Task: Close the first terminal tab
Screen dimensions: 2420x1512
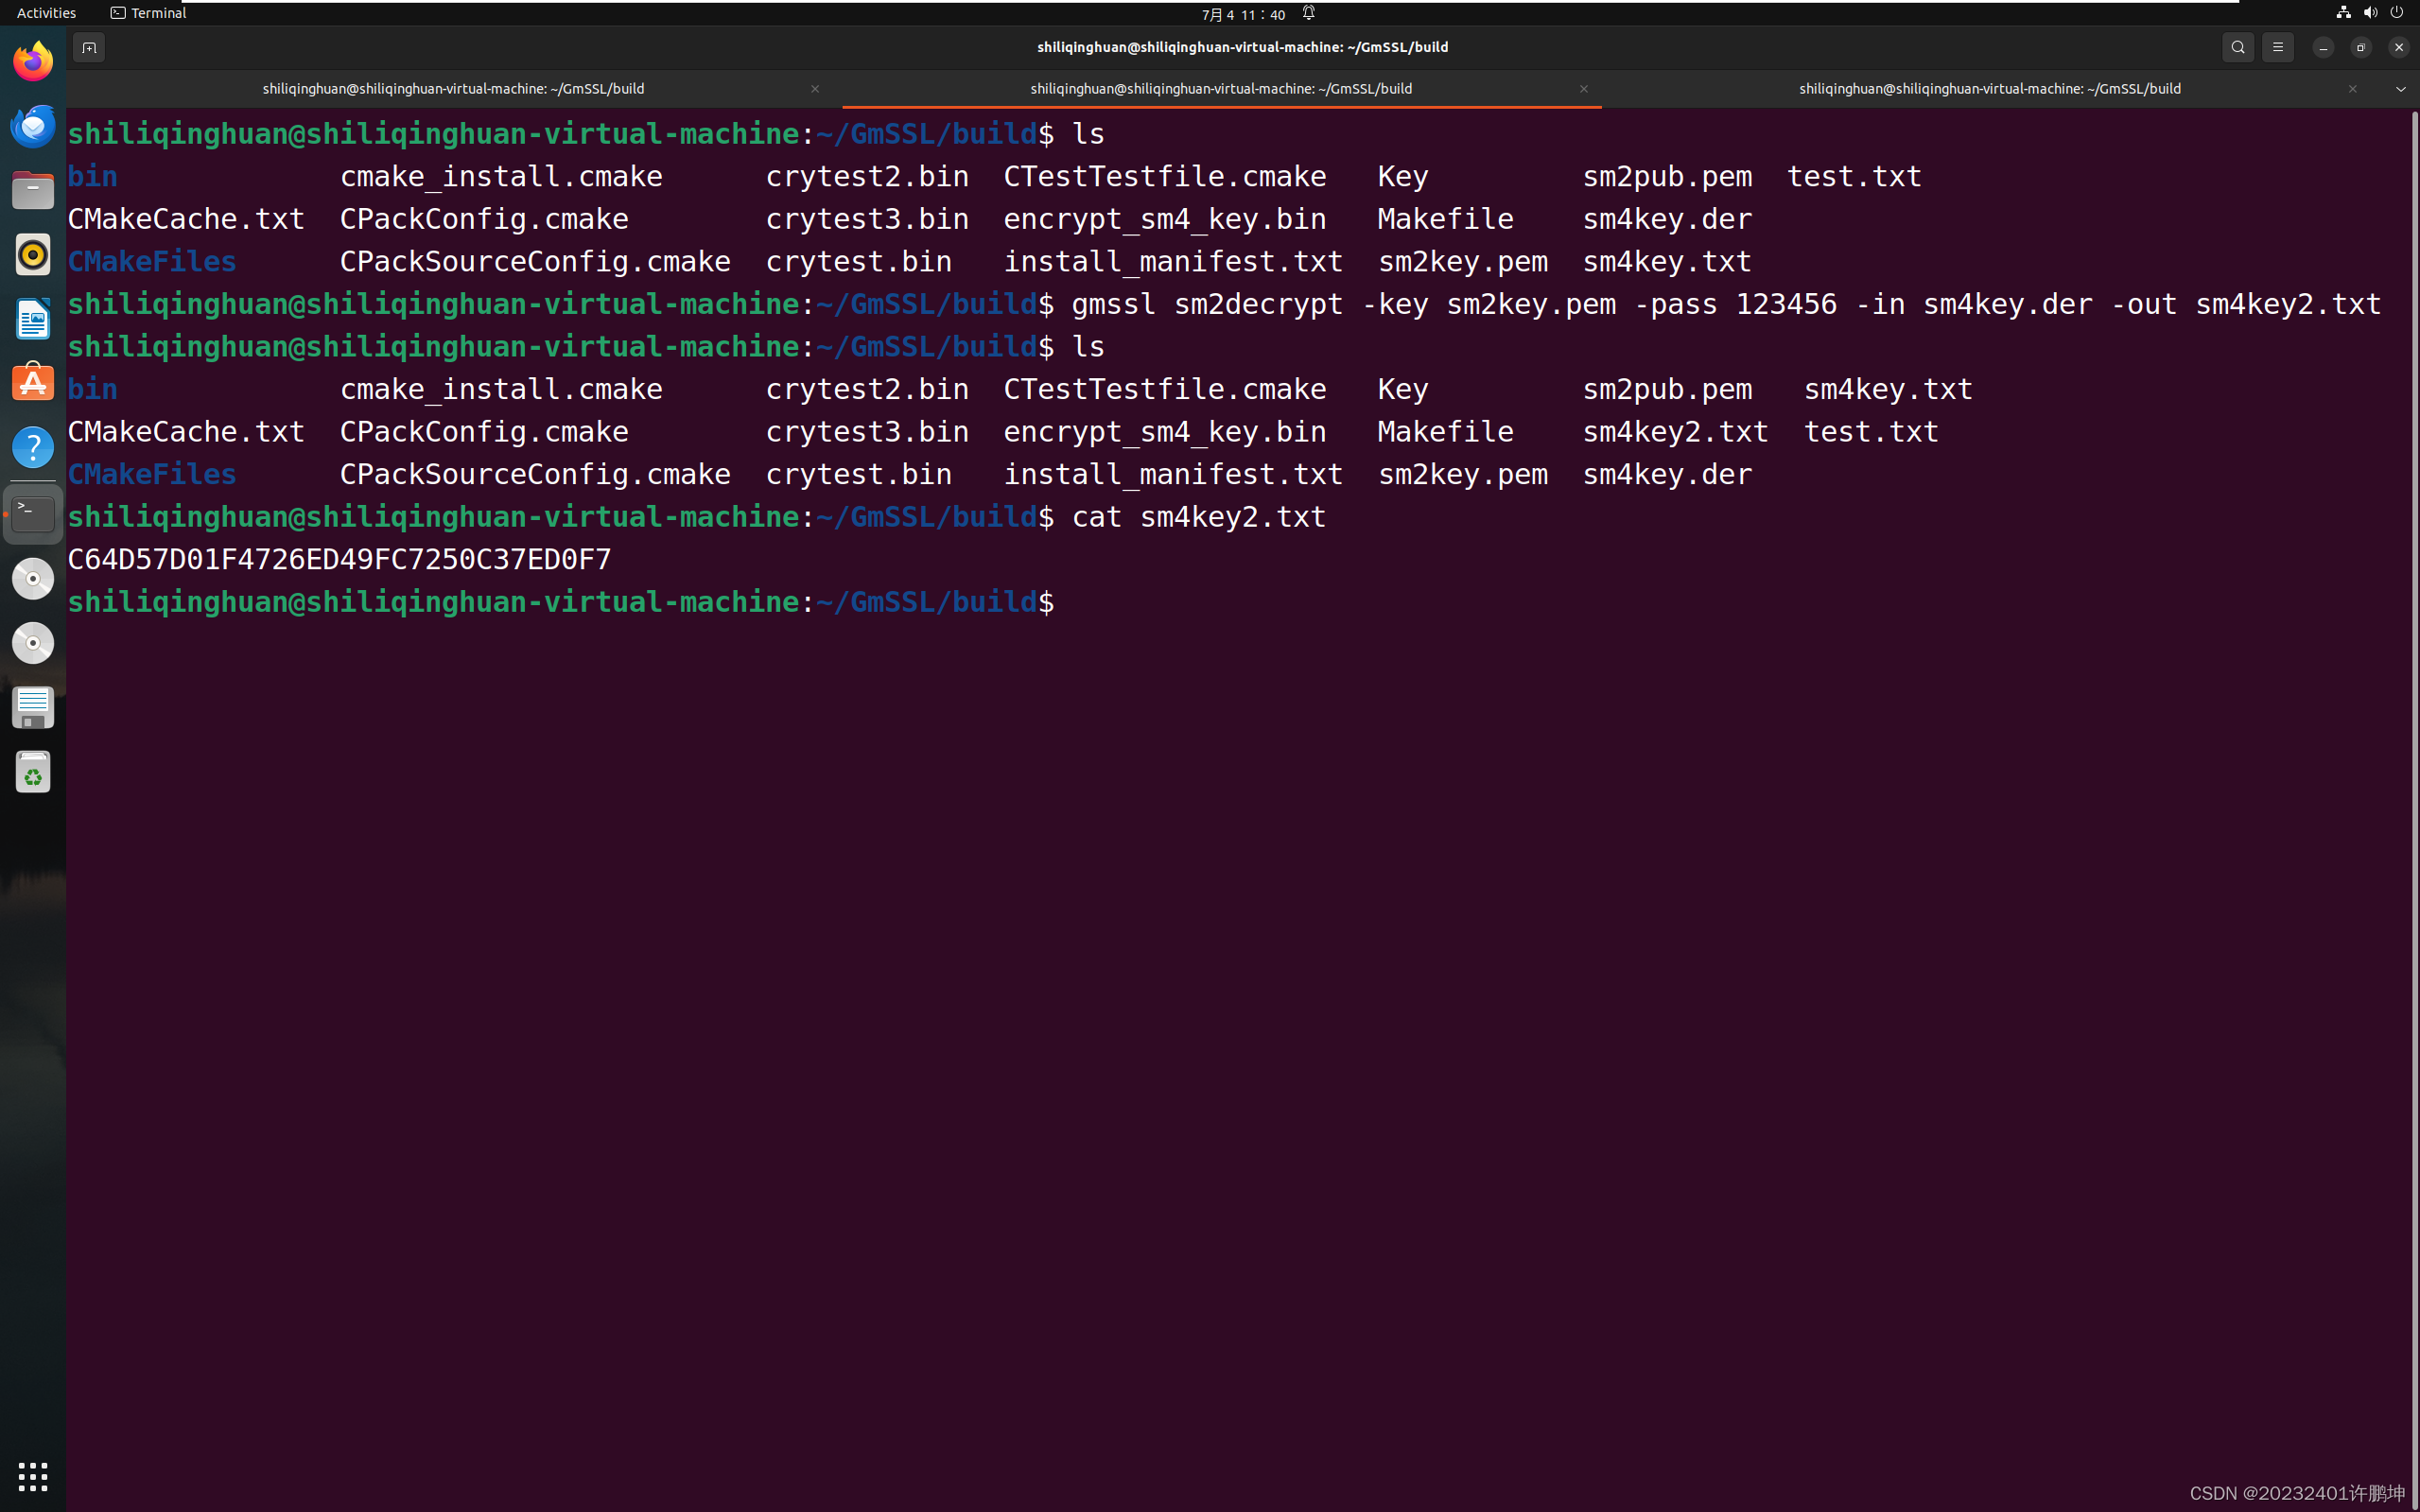Action: tap(815, 89)
